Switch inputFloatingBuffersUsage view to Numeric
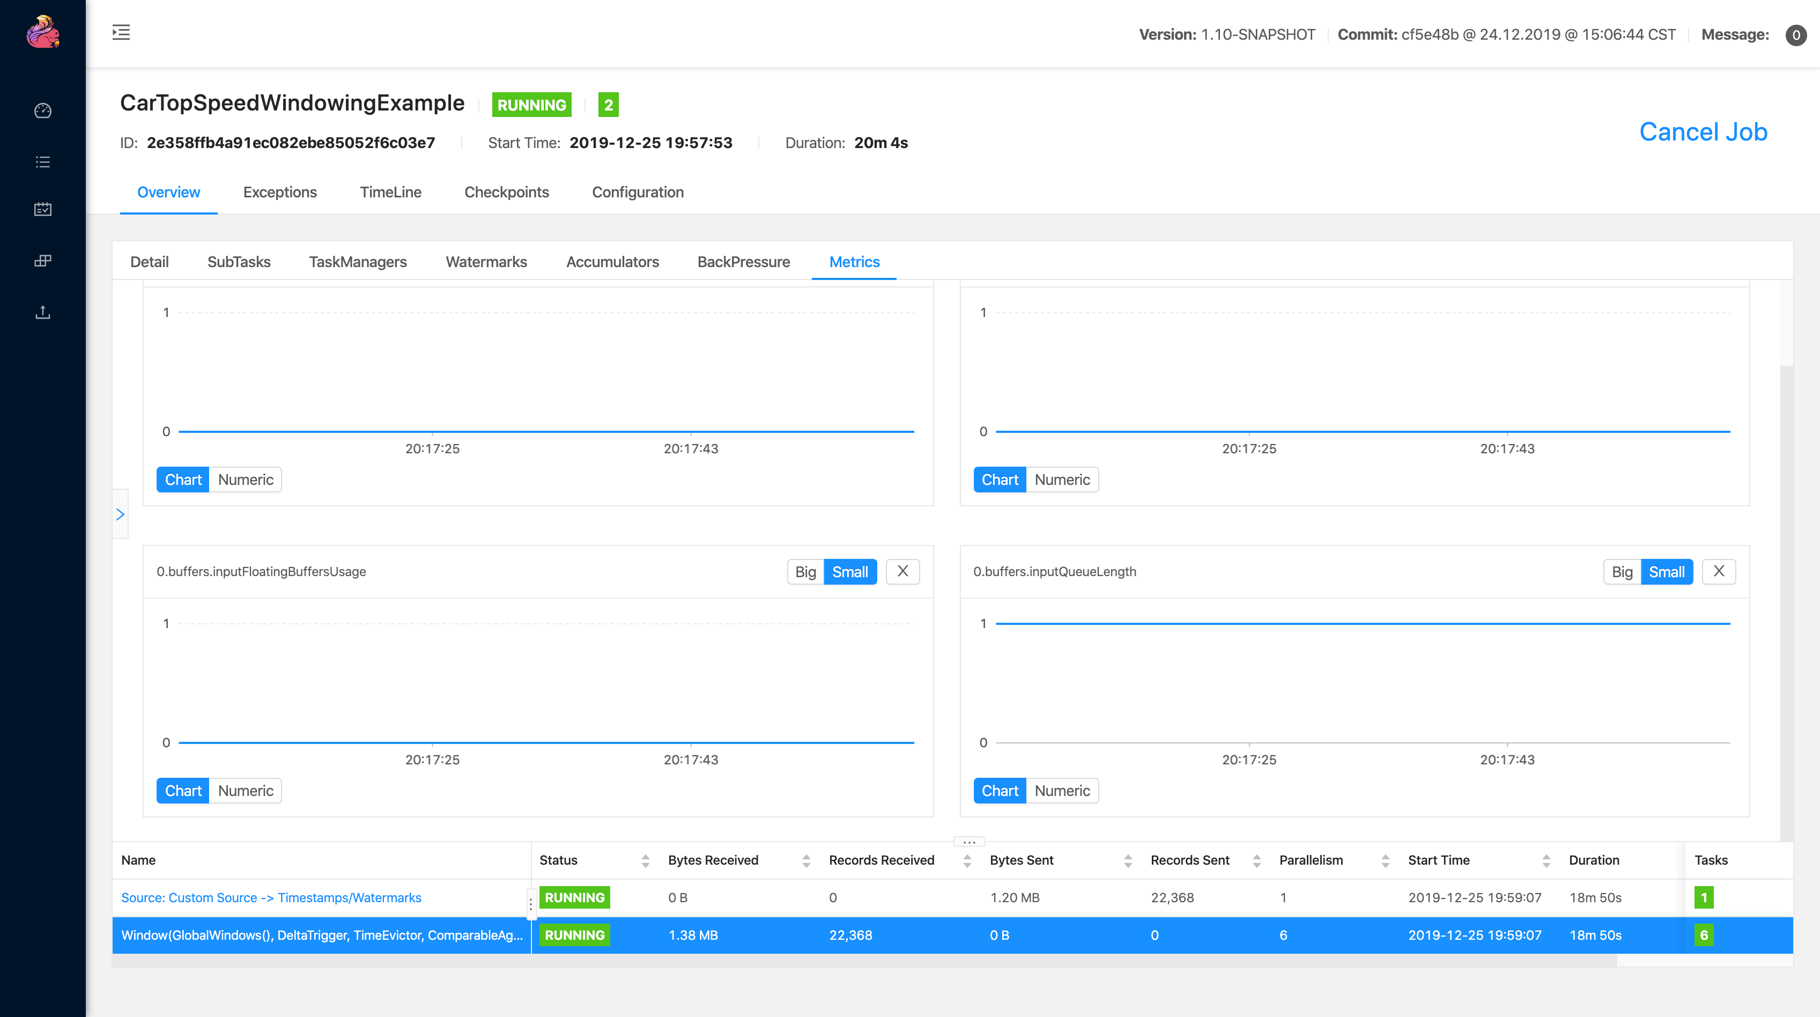 click(x=245, y=791)
